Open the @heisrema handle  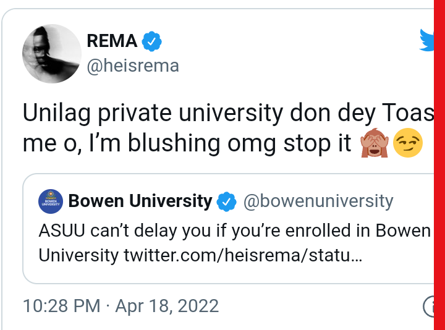pyautogui.click(x=133, y=66)
